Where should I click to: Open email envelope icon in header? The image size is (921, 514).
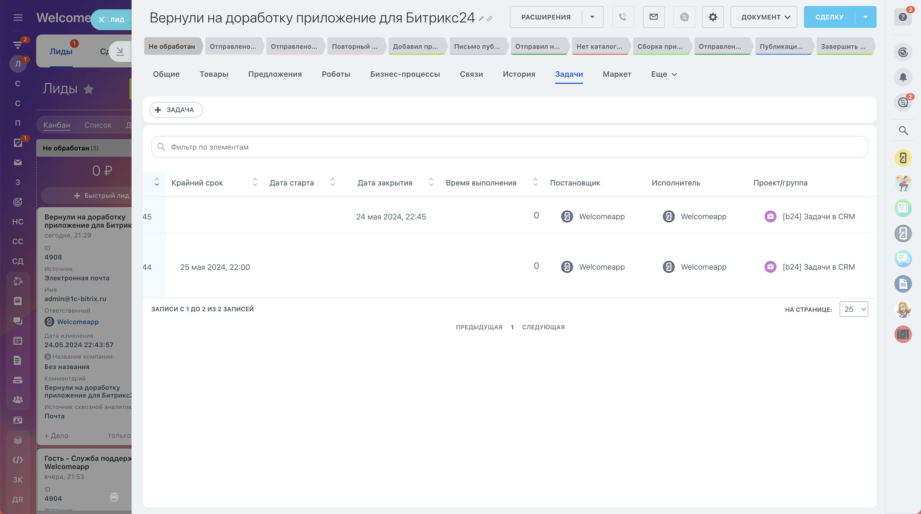click(x=653, y=17)
